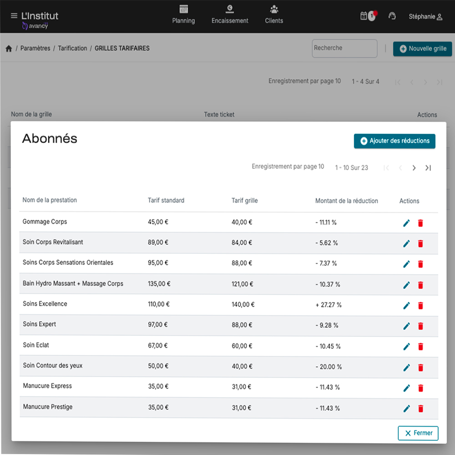Edit the Manucure Prestige row
The width and height of the screenshot is (455, 455).
point(406,409)
